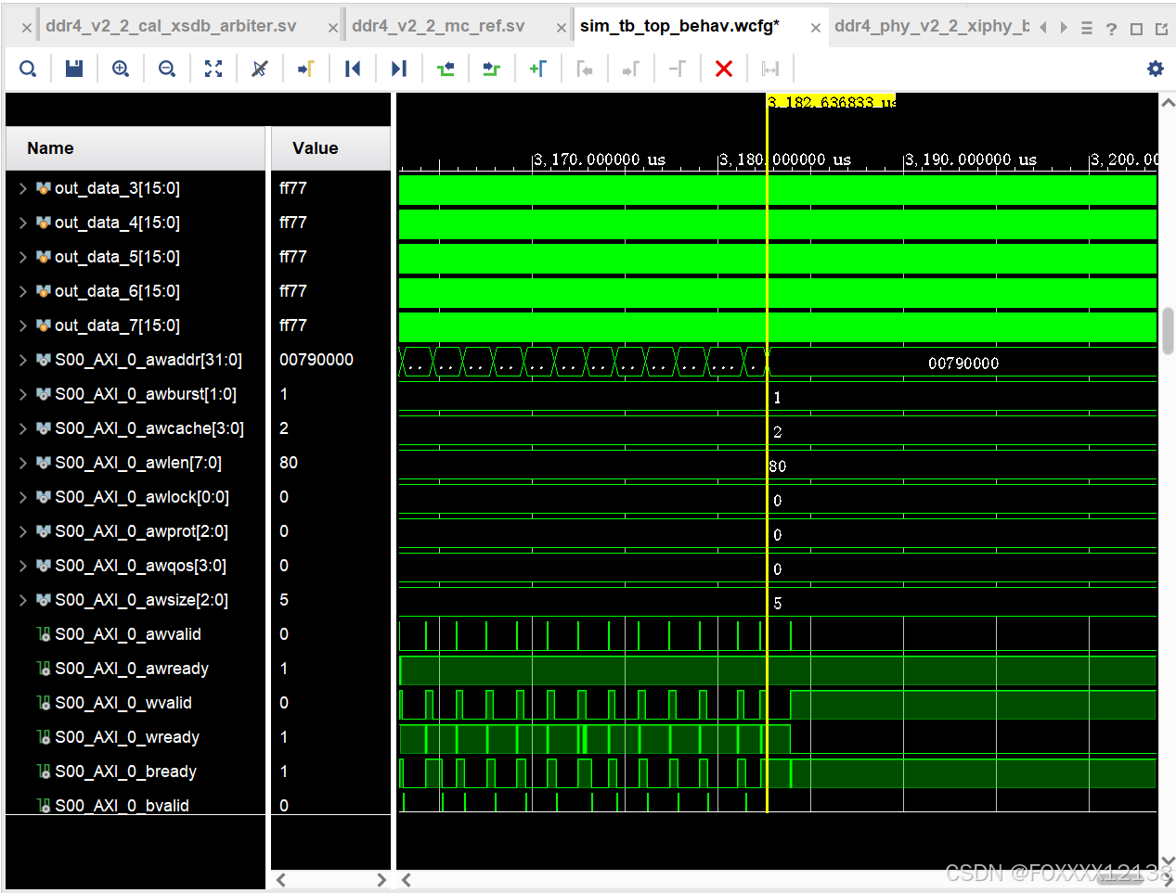Expand the out_data_3[15:0] bus
This screenshot has height=893, width=1176.
pos(22,188)
